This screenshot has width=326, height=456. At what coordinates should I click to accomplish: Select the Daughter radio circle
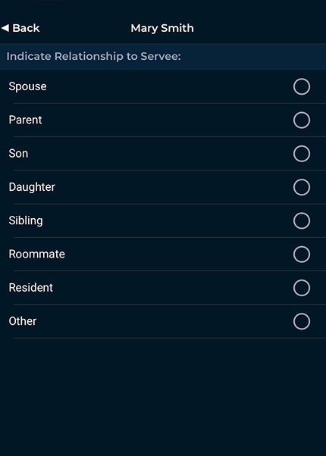302,187
